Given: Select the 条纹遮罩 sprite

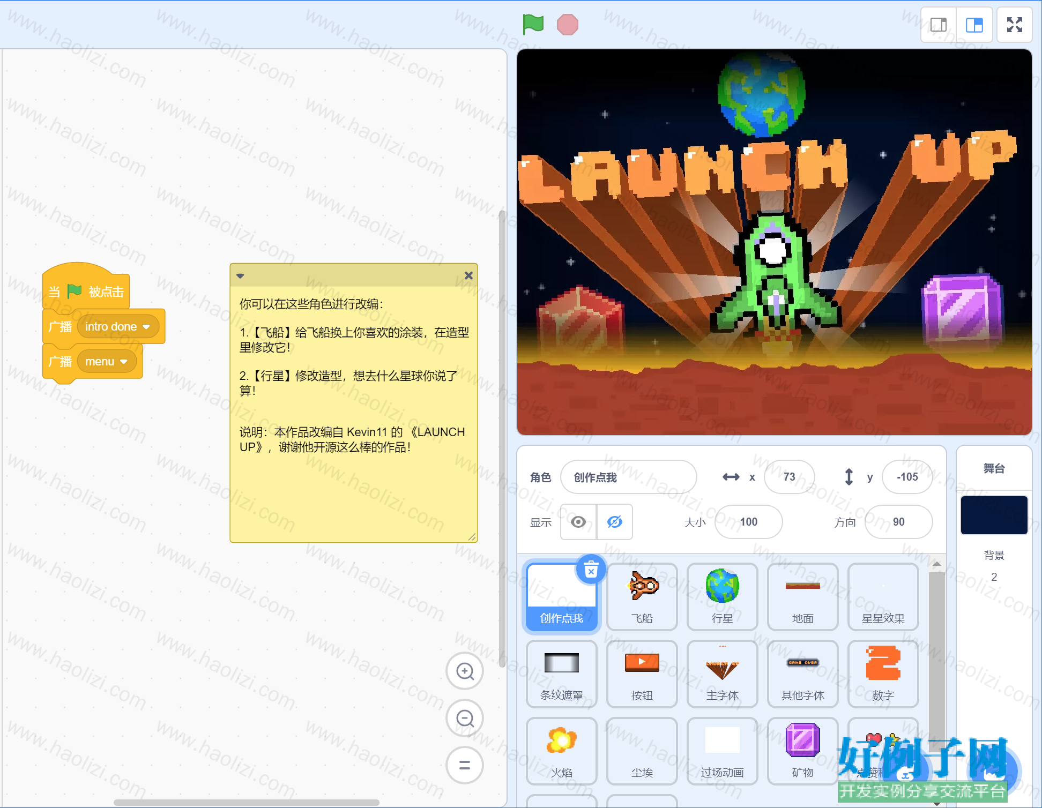Looking at the screenshot, I should pyautogui.click(x=562, y=674).
